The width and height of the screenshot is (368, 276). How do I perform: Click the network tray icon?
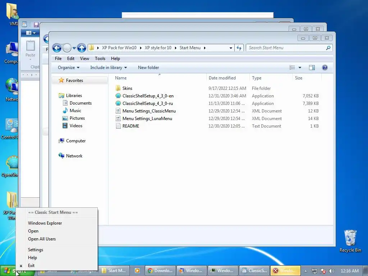point(314,271)
